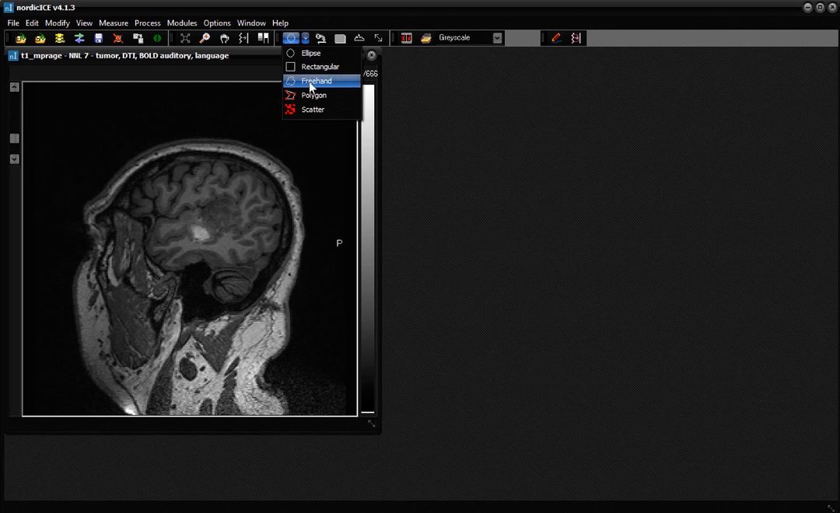Click the green circle icon in toolbar
Image resolution: width=840 pixels, height=513 pixels.
coord(157,38)
